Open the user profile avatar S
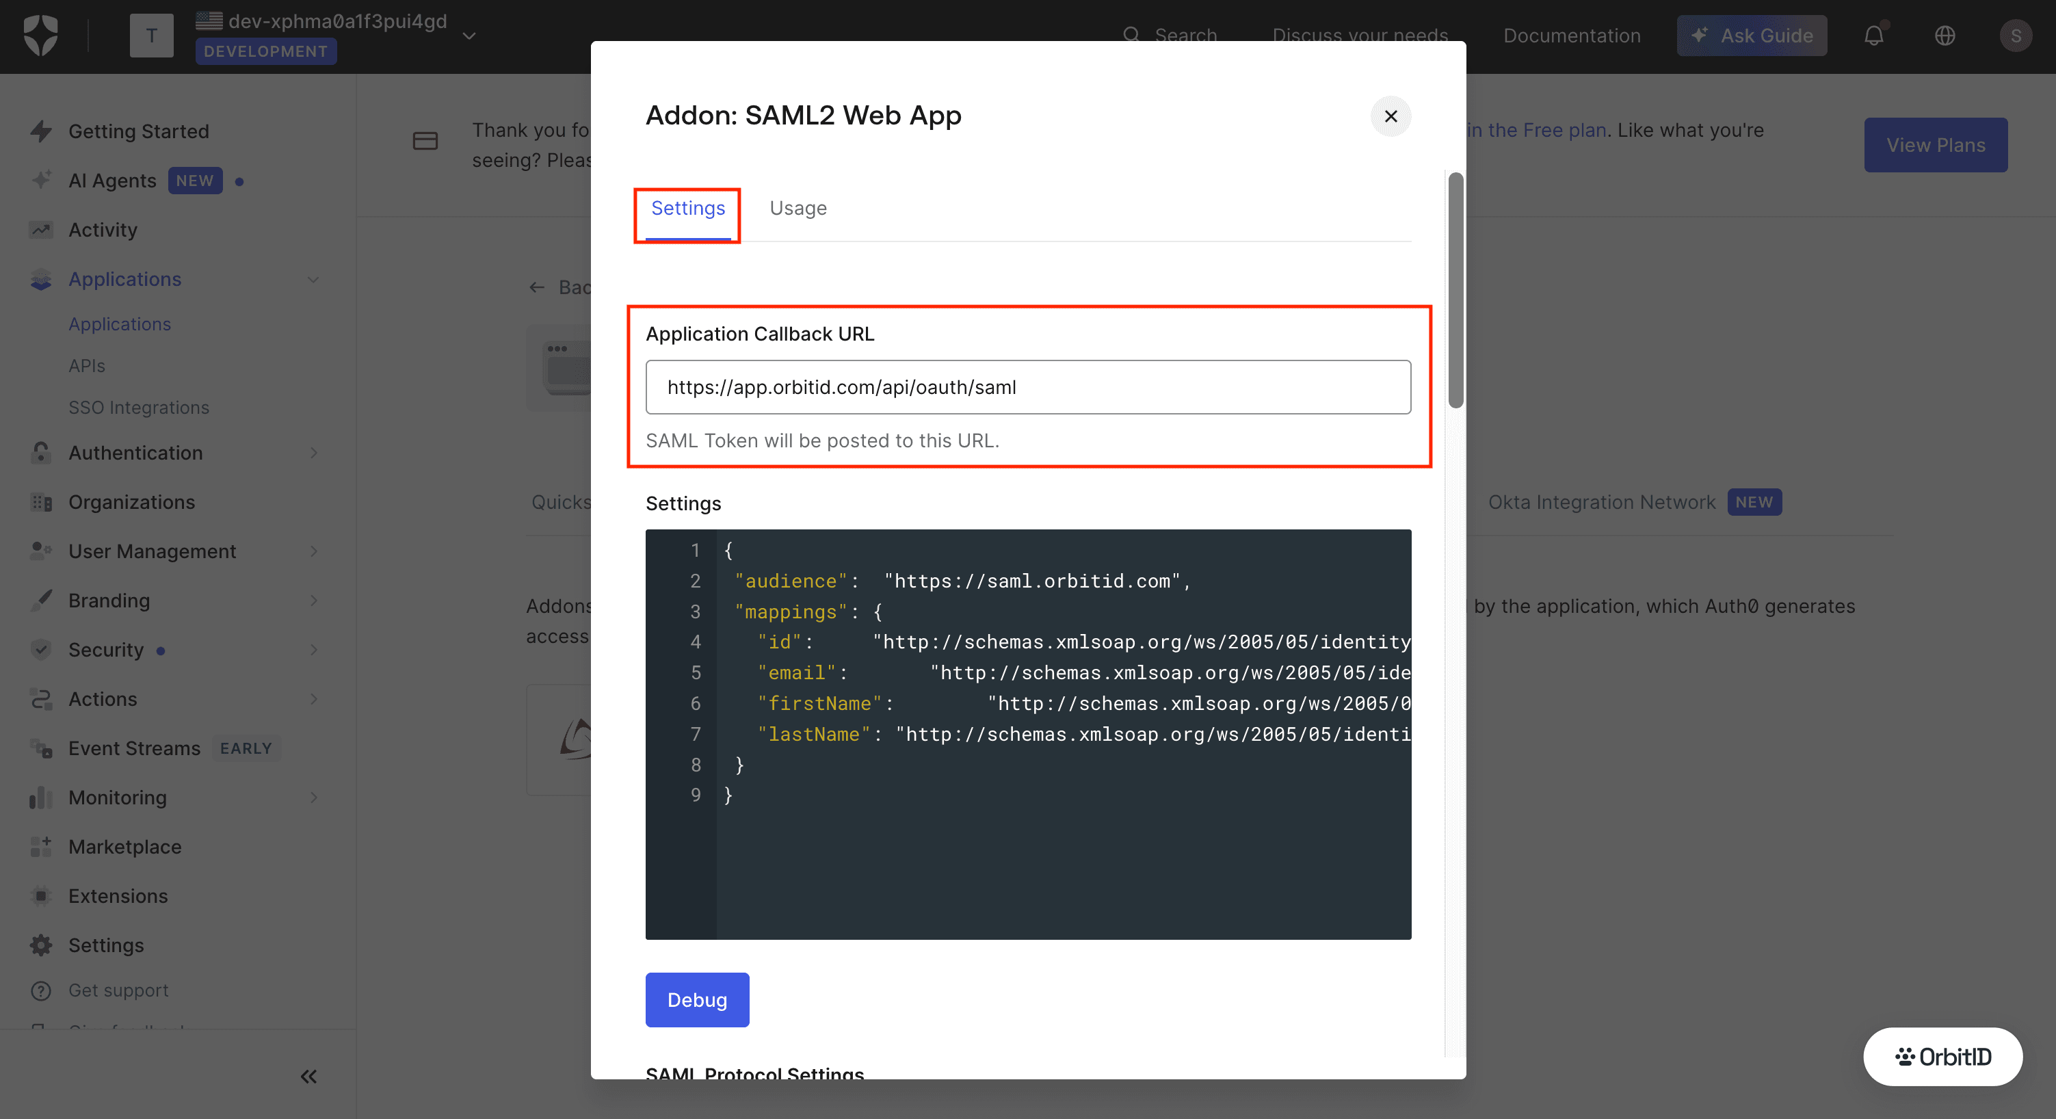 [2015, 36]
